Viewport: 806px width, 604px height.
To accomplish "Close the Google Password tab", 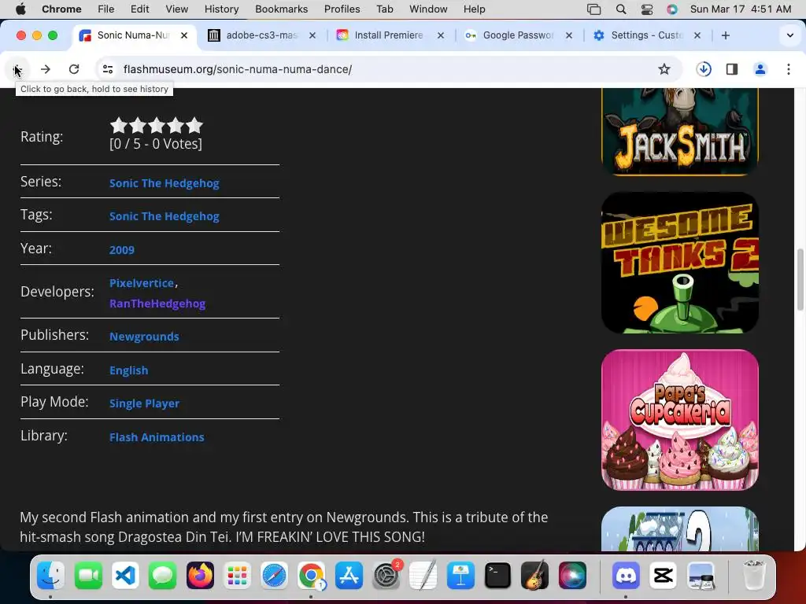I will pyautogui.click(x=569, y=35).
